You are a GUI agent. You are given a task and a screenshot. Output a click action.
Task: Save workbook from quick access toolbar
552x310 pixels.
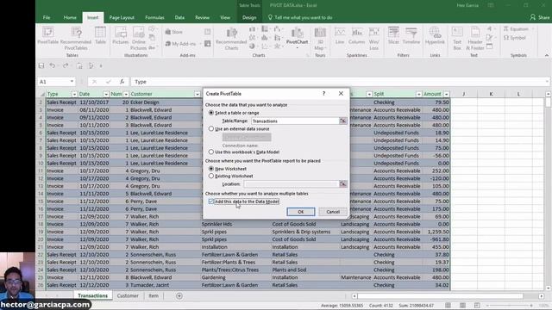click(41, 65)
